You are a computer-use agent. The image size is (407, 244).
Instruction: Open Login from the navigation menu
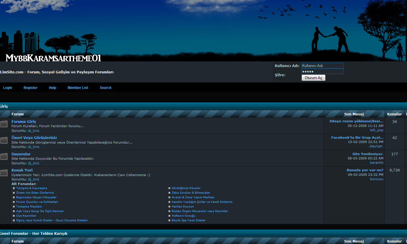[7, 88]
